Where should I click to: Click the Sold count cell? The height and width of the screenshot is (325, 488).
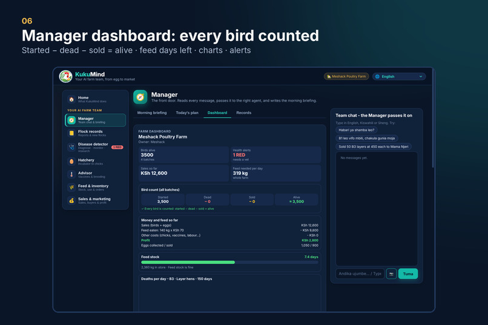point(252,200)
